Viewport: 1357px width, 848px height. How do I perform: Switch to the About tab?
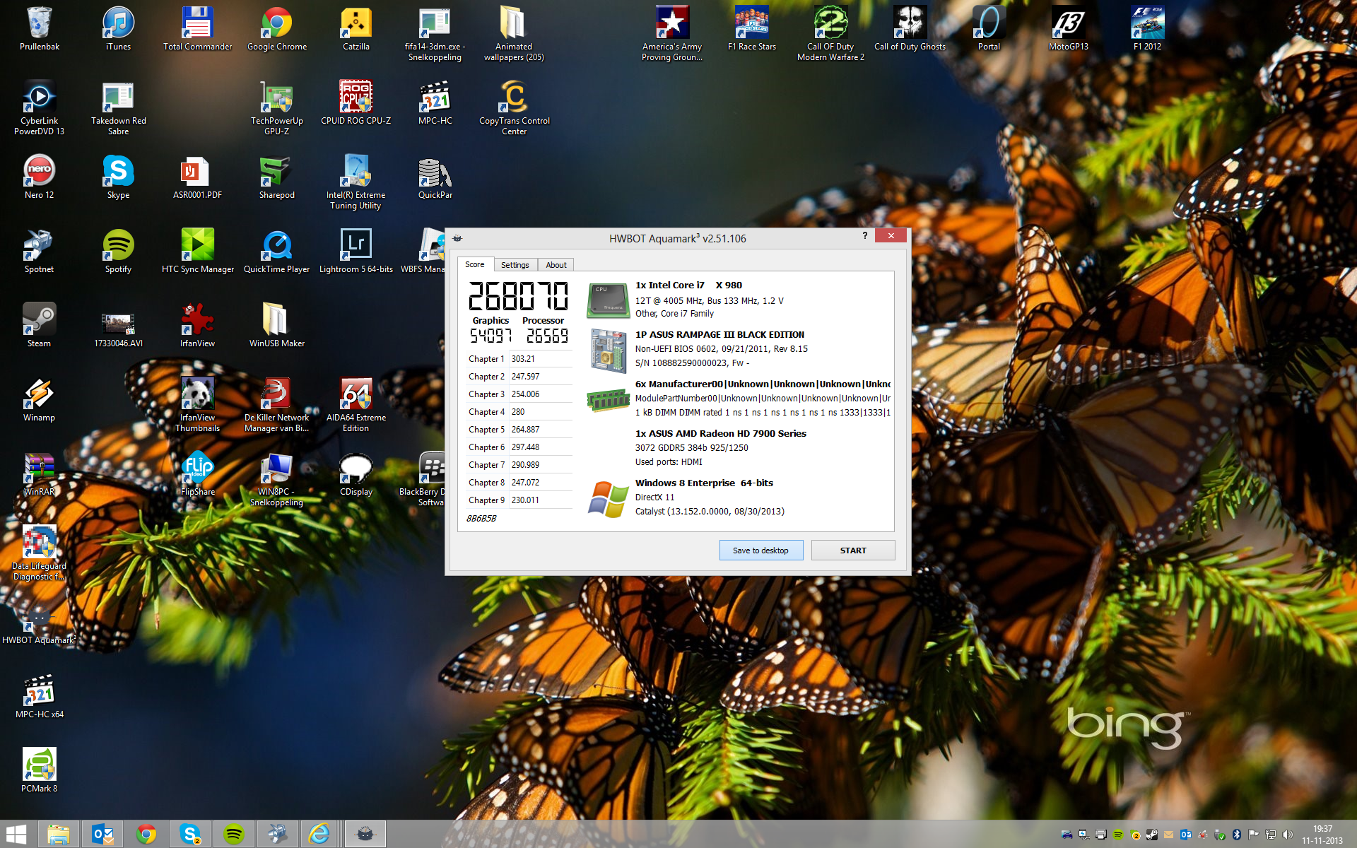pos(556,265)
